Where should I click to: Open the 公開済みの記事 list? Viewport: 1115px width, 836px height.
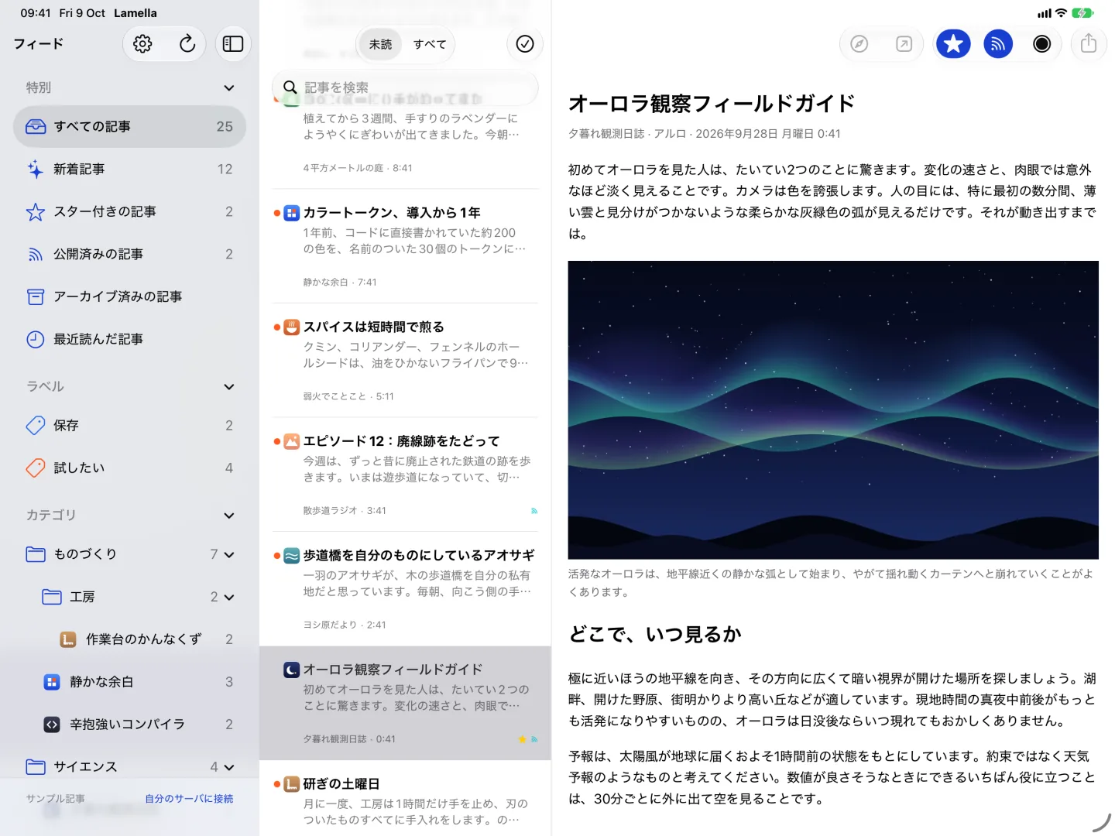[130, 254]
